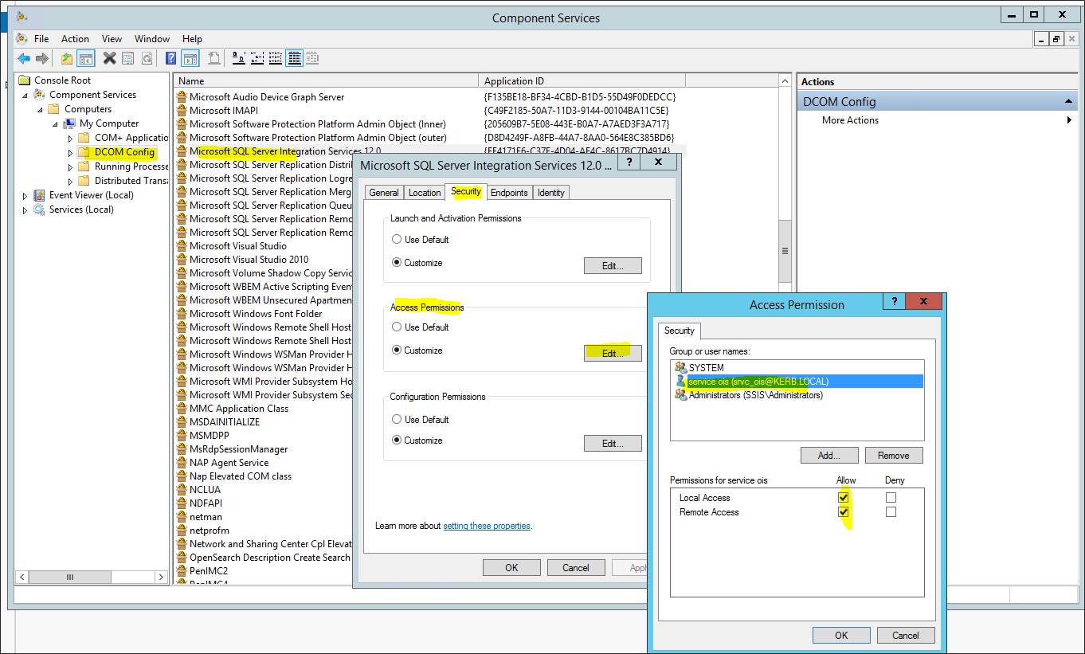Switch to the General tab
Viewport: 1085px width, 654px height.
(x=384, y=193)
